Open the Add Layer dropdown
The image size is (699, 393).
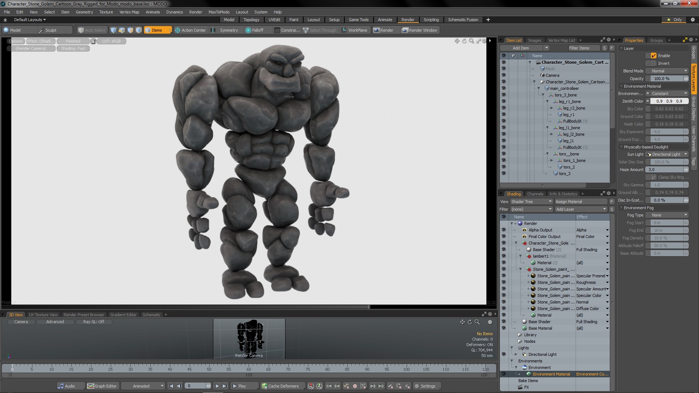point(581,209)
